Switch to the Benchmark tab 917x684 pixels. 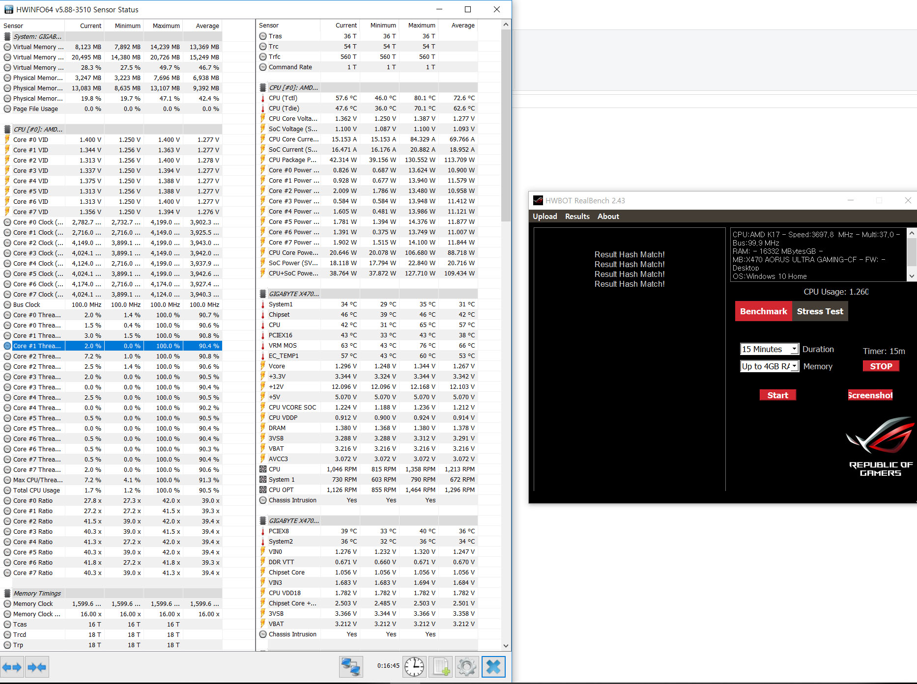pyautogui.click(x=764, y=311)
